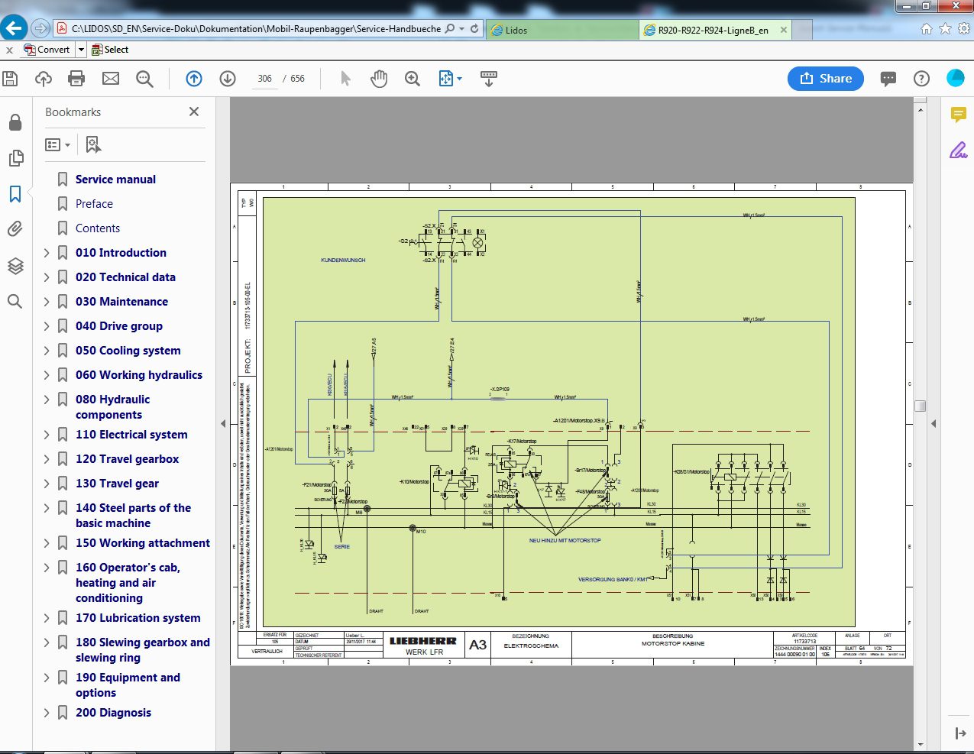Jump to 170 Lubrication system bookmark
Screen dimensions: 974x754
pos(138,618)
